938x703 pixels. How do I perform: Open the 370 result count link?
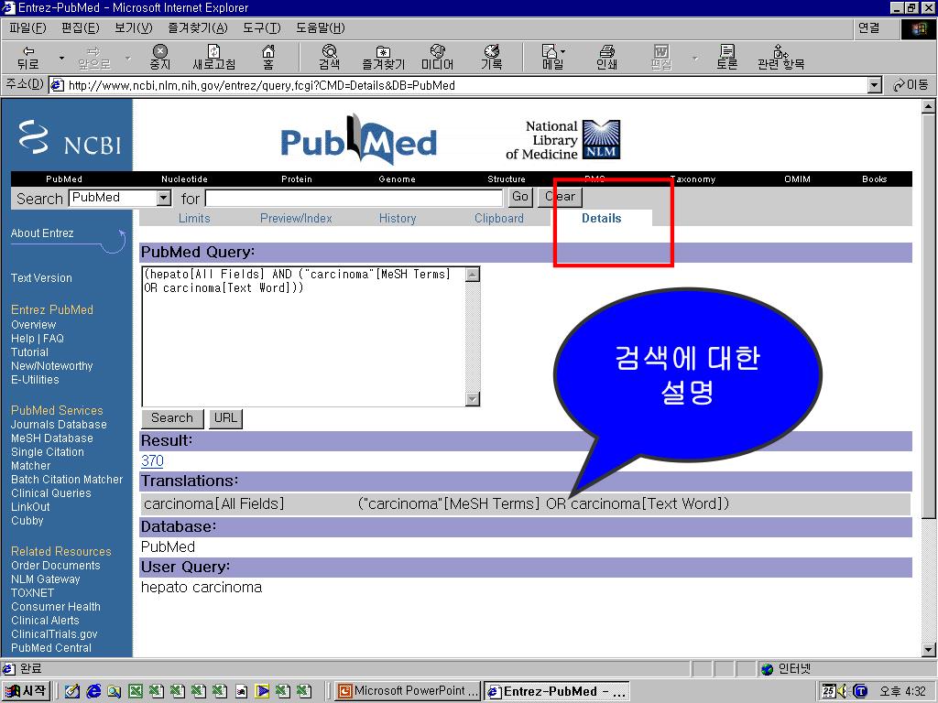tap(152, 461)
